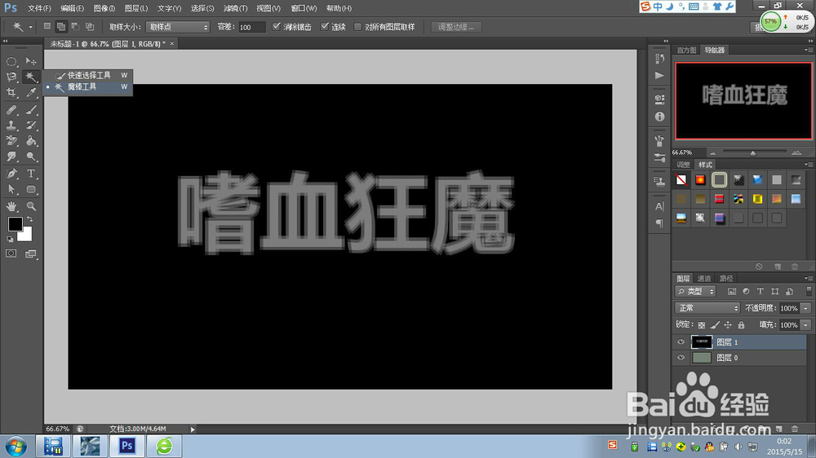816x458 pixels.
Task: Select the Horizontal Type tool
Action: (31, 174)
